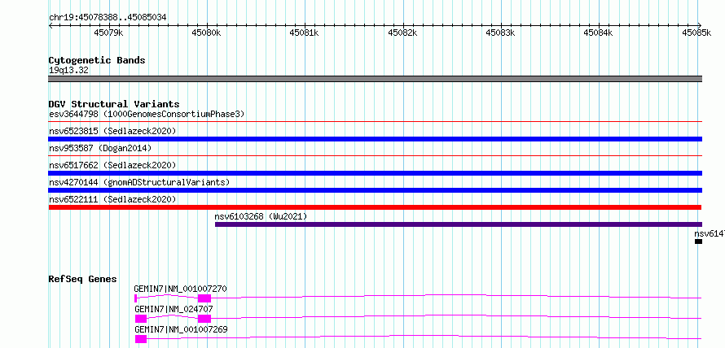The image size is (725, 348).
Task: Open transcript GEMIN7|NM_001007269 label
Action: [x=181, y=329]
